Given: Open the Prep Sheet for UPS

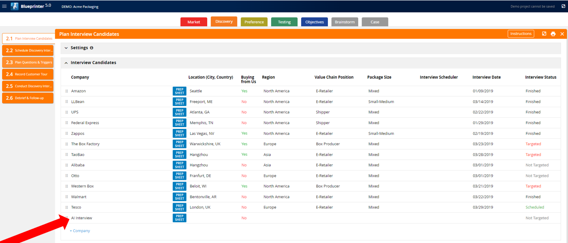Looking at the screenshot, I should tap(180, 112).
